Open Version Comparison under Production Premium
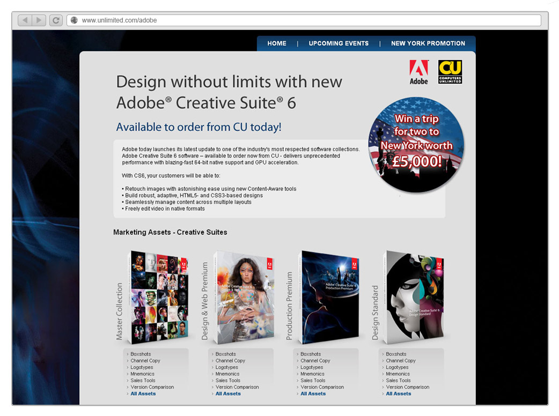The width and height of the screenshot is (559, 416). [x=322, y=387]
